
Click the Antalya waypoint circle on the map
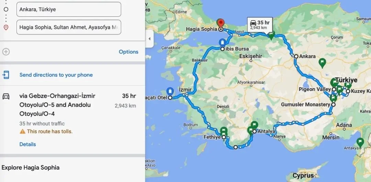tap(254, 131)
